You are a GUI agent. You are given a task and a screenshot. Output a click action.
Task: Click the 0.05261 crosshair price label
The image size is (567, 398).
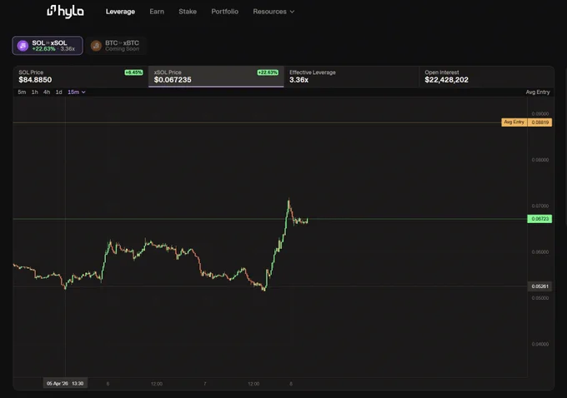(x=539, y=286)
